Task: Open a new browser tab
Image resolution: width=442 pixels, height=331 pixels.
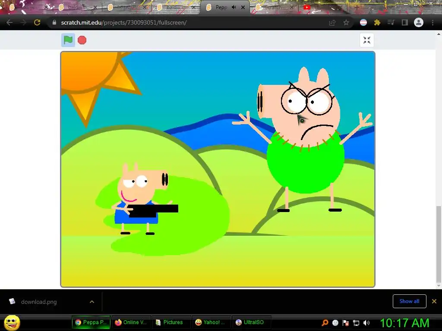Action: (x=357, y=7)
